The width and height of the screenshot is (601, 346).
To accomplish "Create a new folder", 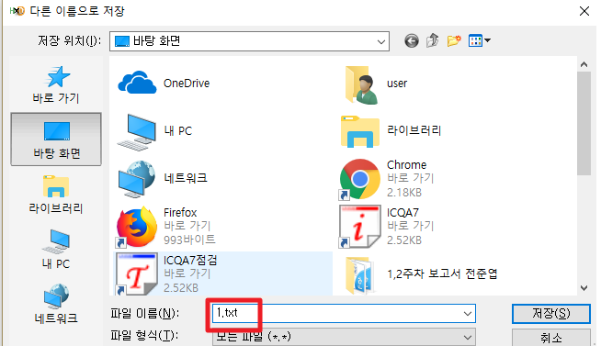I will coord(454,40).
